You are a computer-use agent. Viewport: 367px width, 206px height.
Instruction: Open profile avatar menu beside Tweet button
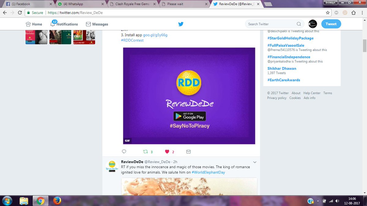pyautogui.click(x=313, y=24)
